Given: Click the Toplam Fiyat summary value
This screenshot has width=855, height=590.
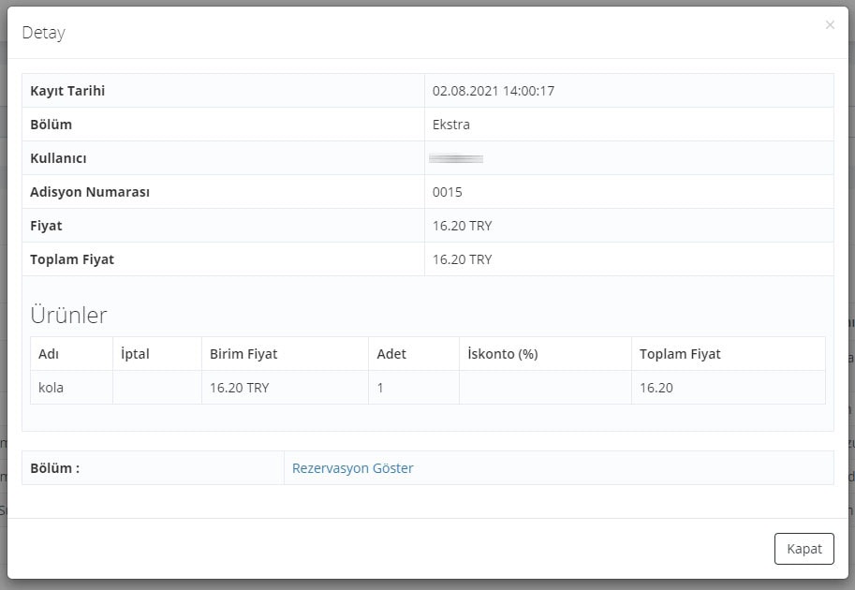Looking at the screenshot, I should pyautogui.click(x=462, y=259).
